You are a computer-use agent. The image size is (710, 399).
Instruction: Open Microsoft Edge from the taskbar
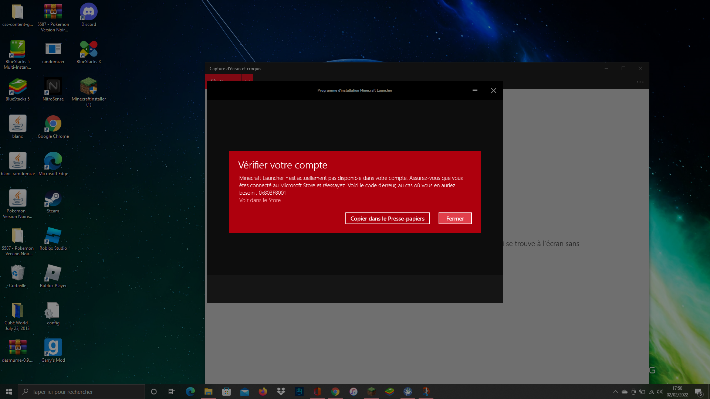[190, 392]
